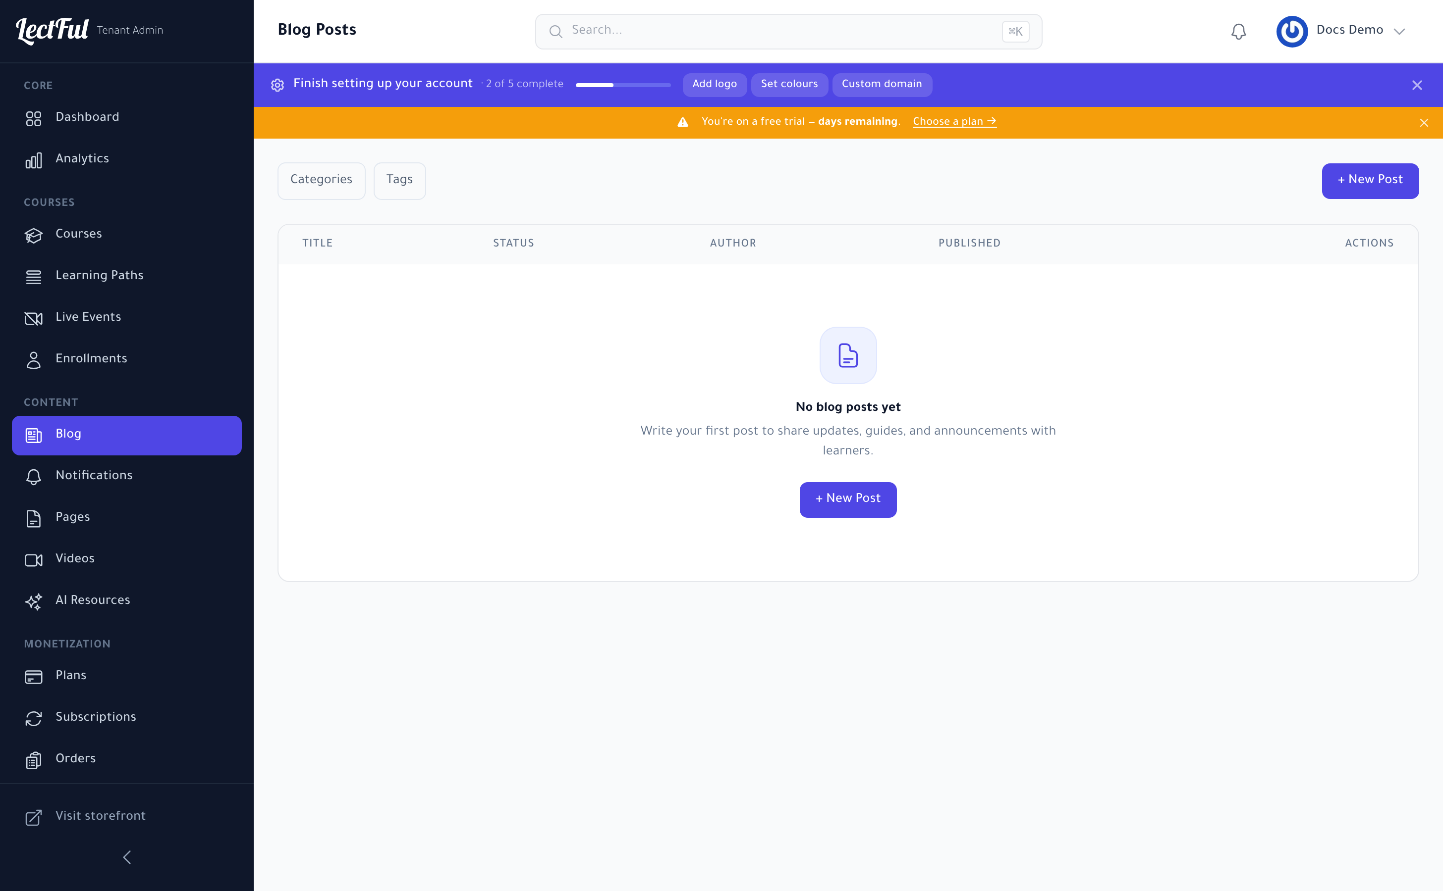This screenshot has width=1443, height=891.
Task: Open the Notifications page from the sidebar
Action: point(127,477)
